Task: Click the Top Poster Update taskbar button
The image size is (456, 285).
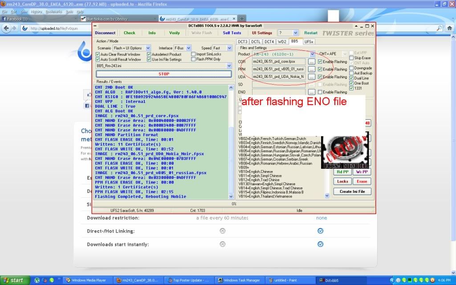Action: click(x=188, y=281)
